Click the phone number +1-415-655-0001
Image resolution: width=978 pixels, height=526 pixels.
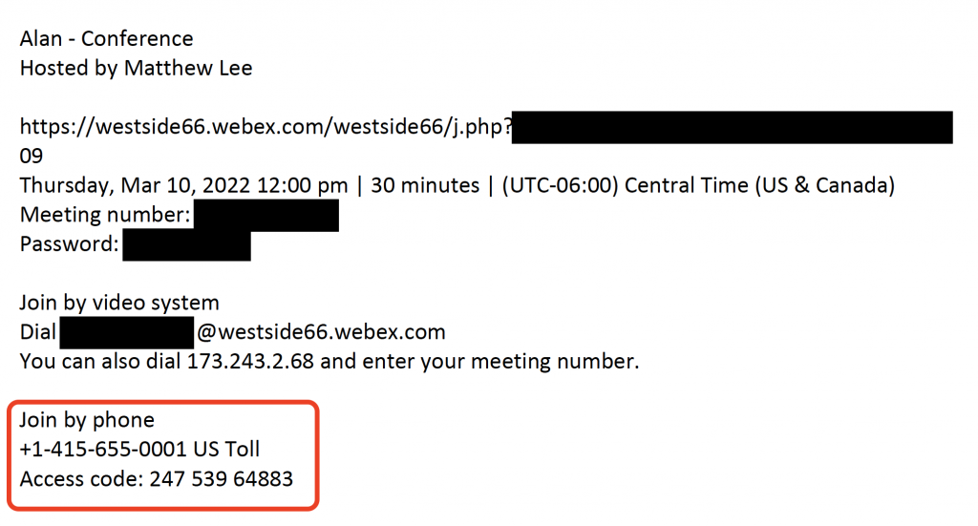pyautogui.click(x=103, y=449)
